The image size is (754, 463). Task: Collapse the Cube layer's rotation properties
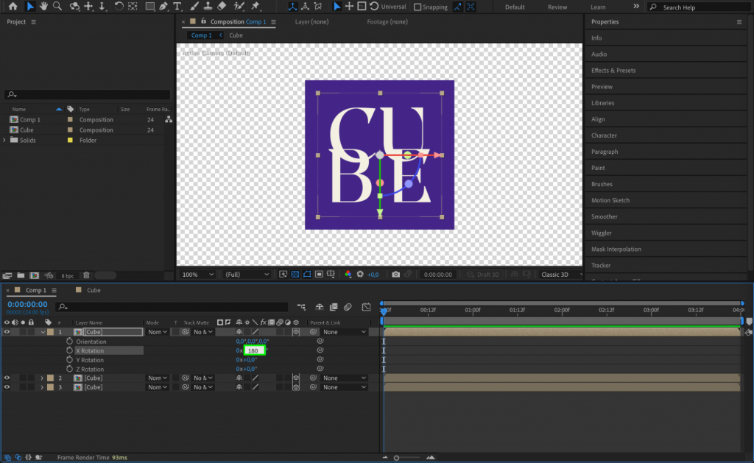tap(43, 331)
